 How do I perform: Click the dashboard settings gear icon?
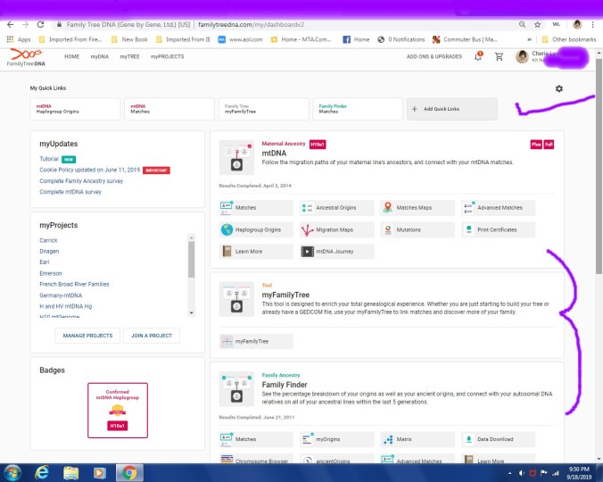tap(559, 88)
